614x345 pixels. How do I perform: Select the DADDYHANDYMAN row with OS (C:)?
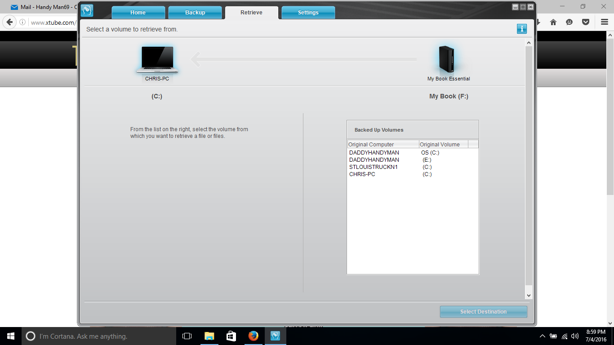click(413, 153)
